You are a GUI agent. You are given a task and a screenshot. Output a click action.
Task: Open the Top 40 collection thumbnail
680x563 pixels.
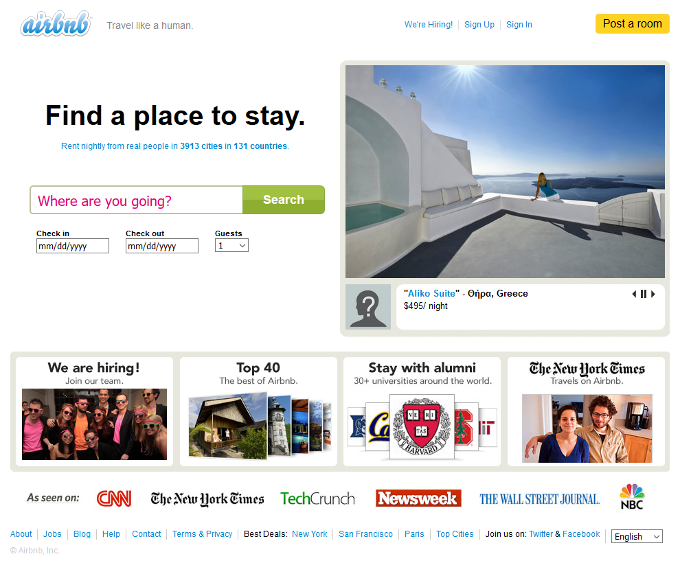pyautogui.click(x=258, y=425)
